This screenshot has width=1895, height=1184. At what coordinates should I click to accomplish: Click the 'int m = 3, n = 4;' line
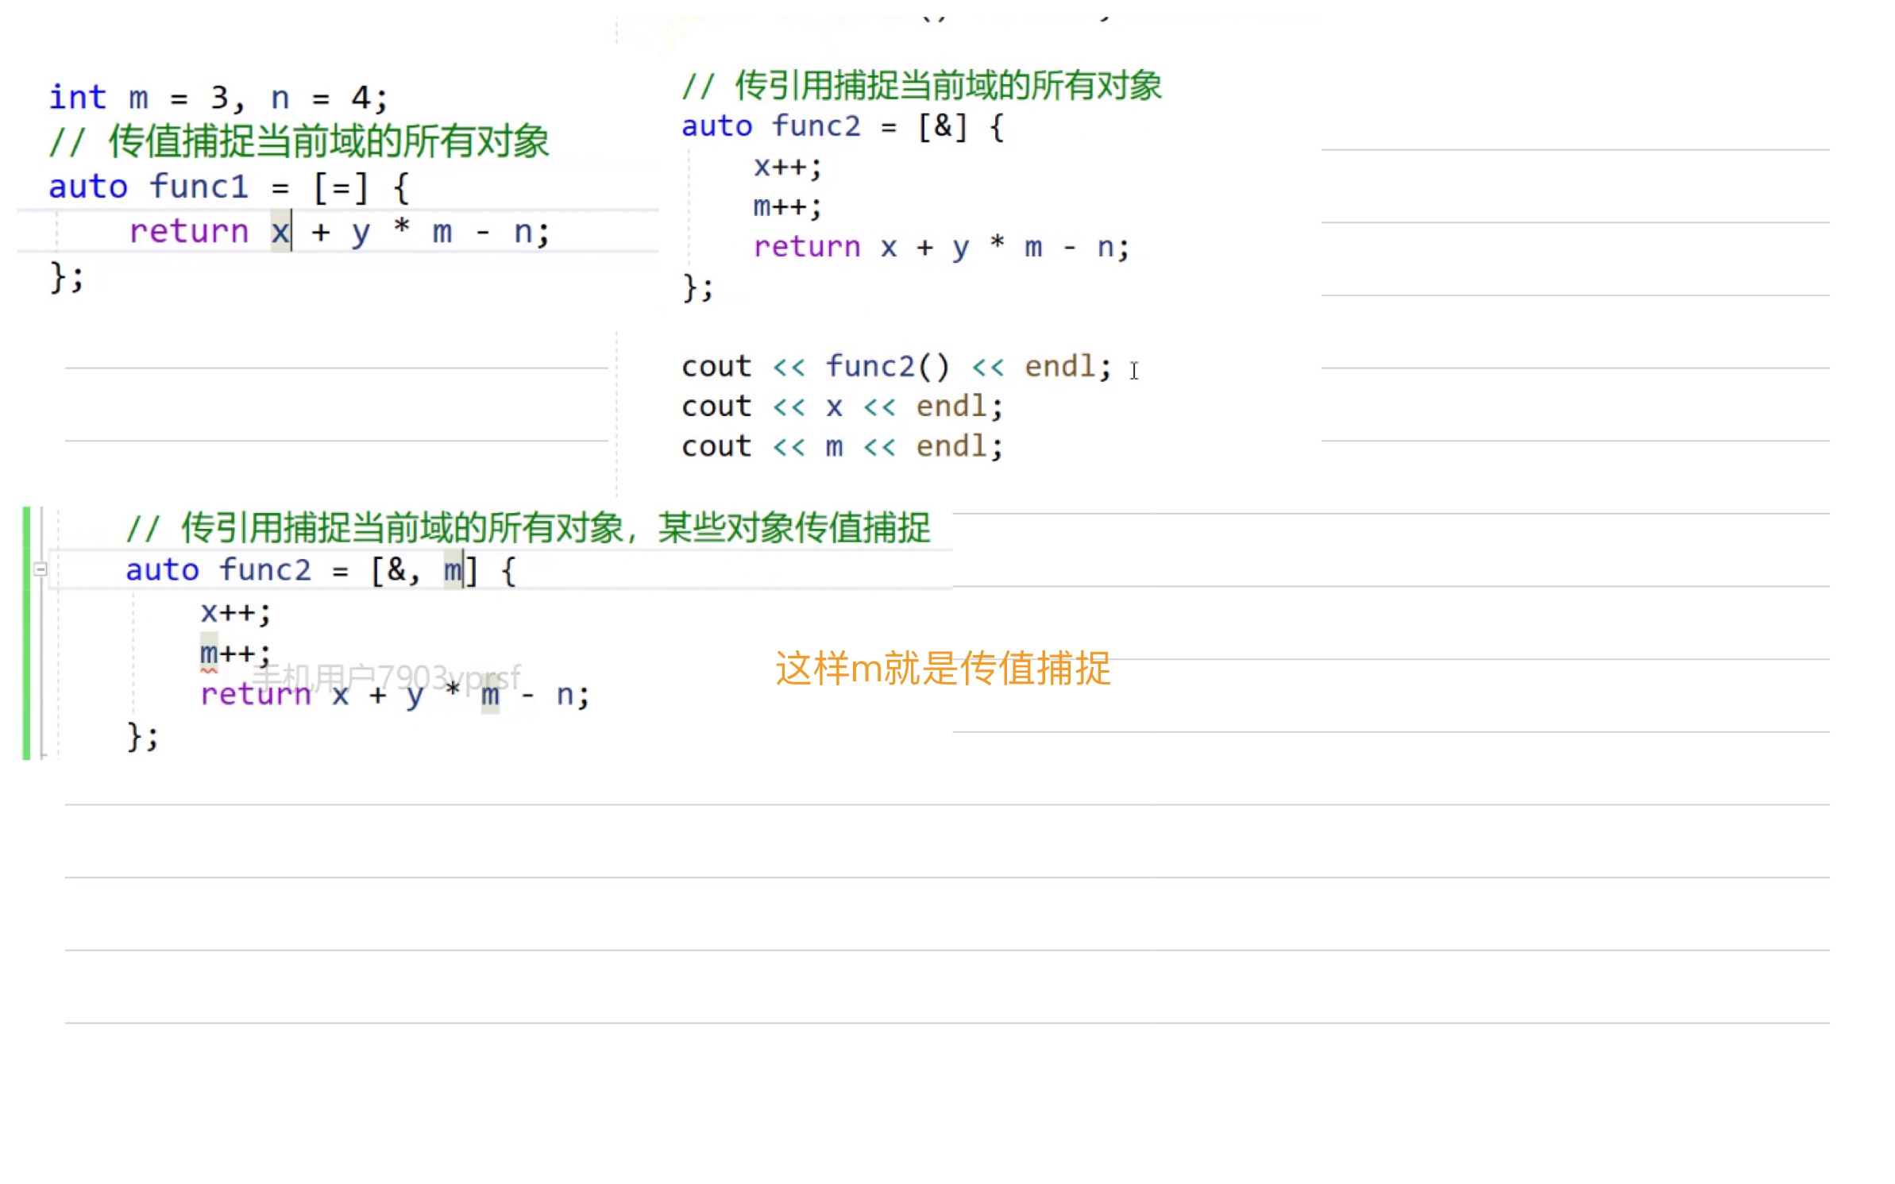pos(218,98)
